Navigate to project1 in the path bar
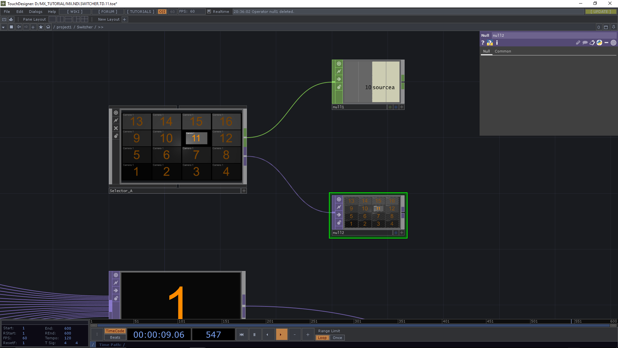Image resolution: width=618 pixels, height=348 pixels. pos(64,27)
